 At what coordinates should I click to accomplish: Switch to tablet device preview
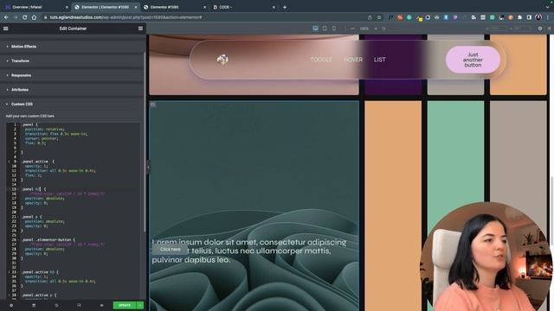tap(325, 29)
